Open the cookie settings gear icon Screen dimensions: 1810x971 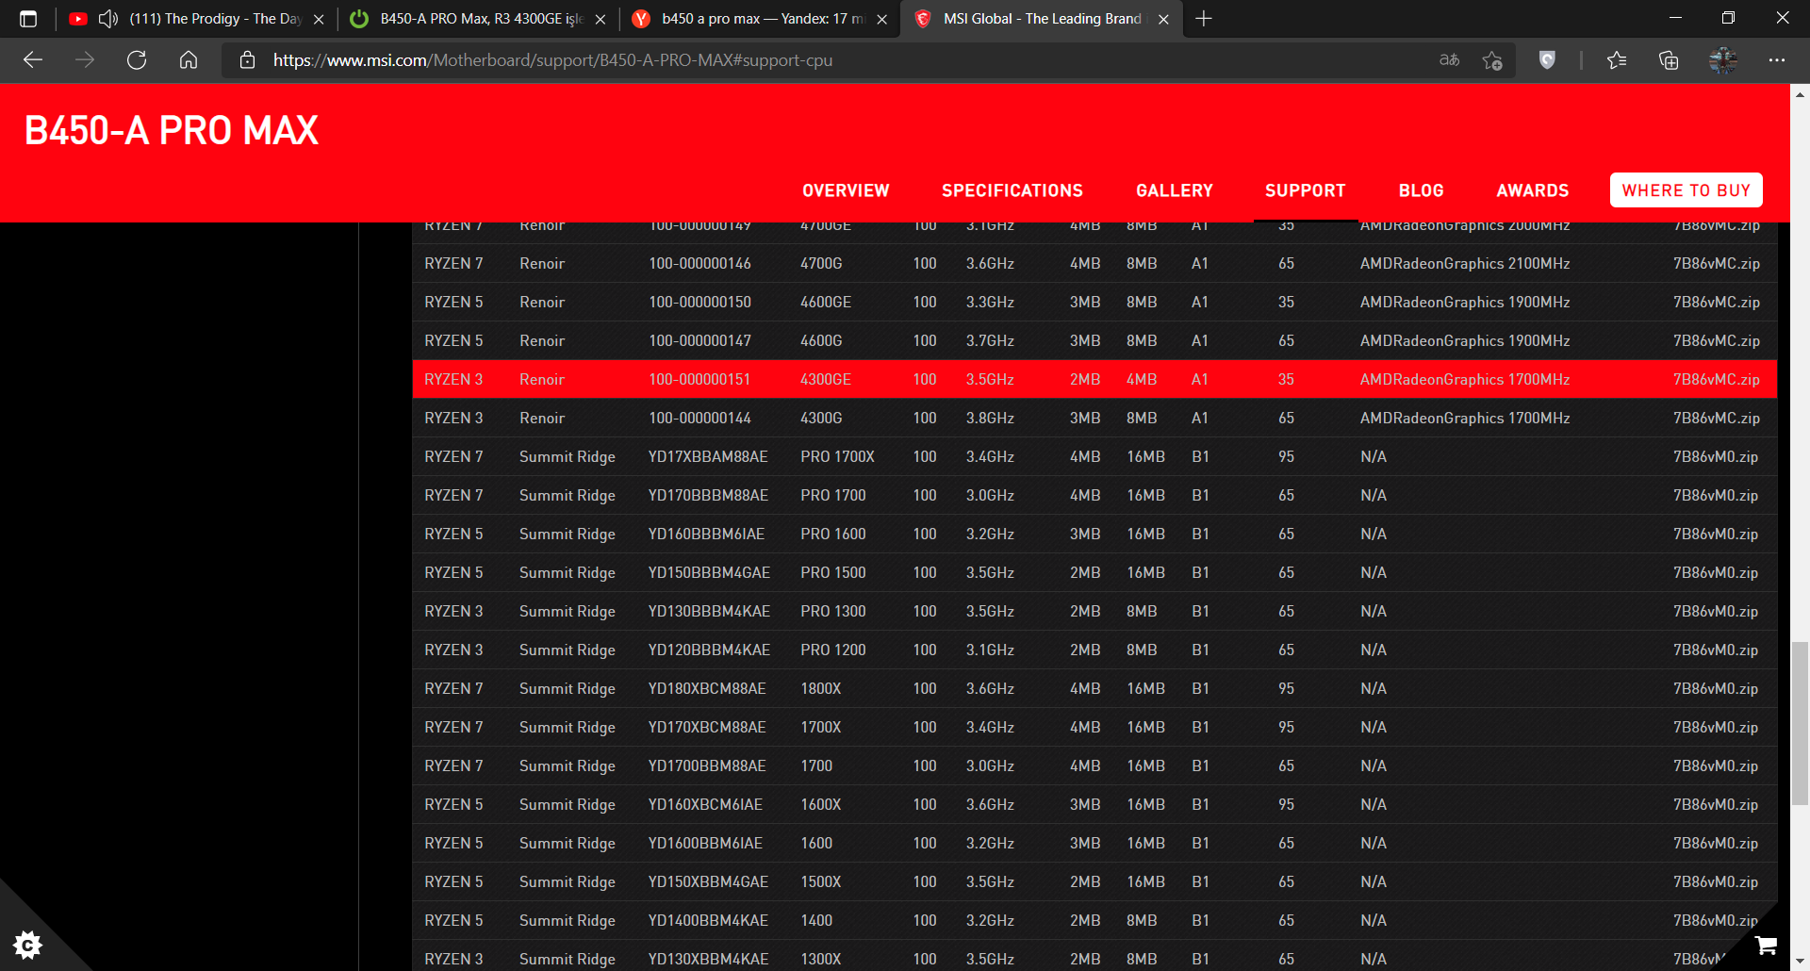coord(28,944)
